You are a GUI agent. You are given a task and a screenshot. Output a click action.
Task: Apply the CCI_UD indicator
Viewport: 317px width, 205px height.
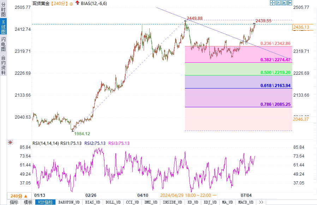pyautogui.click(x=132, y=202)
